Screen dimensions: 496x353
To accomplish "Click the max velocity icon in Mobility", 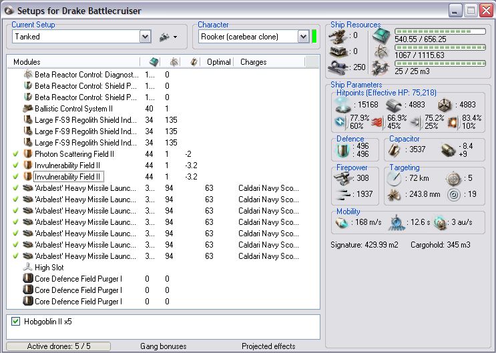I will (x=341, y=222).
